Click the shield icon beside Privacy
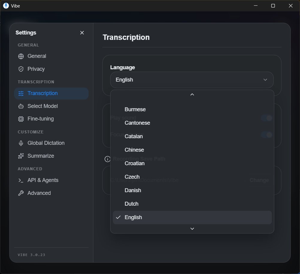The height and width of the screenshot is (274, 300). 21,69
